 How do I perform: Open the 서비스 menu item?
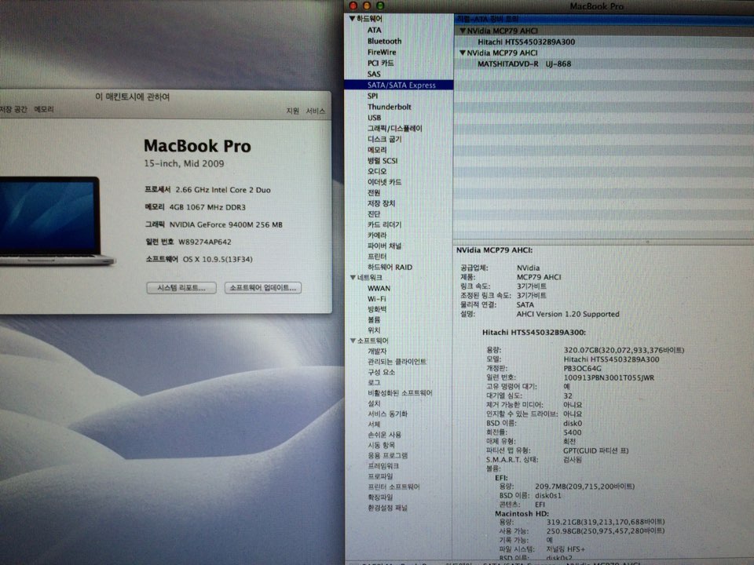tap(316, 111)
